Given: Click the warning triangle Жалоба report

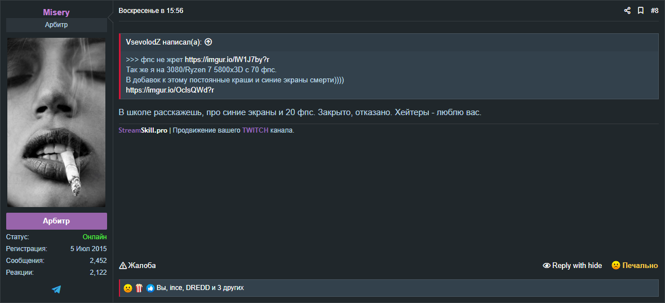Looking at the screenshot, I should tap(138, 266).
